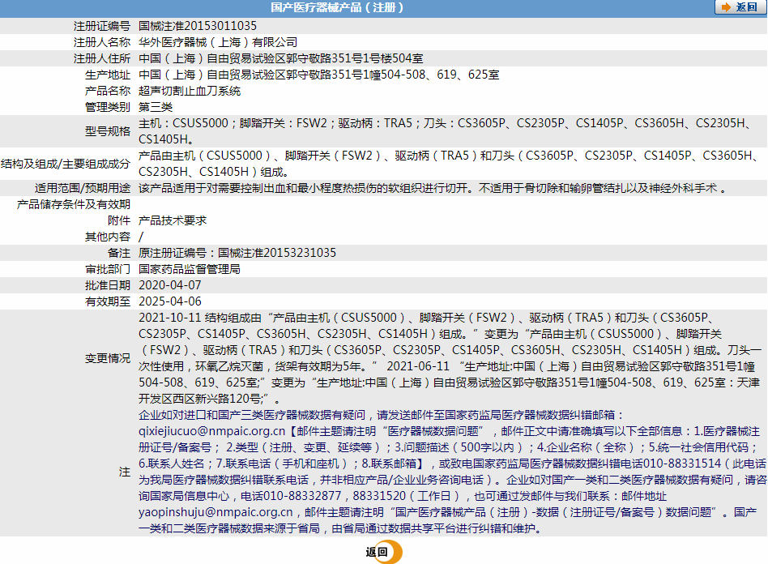
Task: Click registrant name 华外医疗器械（上海）有限公司
Action: (218, 42)
